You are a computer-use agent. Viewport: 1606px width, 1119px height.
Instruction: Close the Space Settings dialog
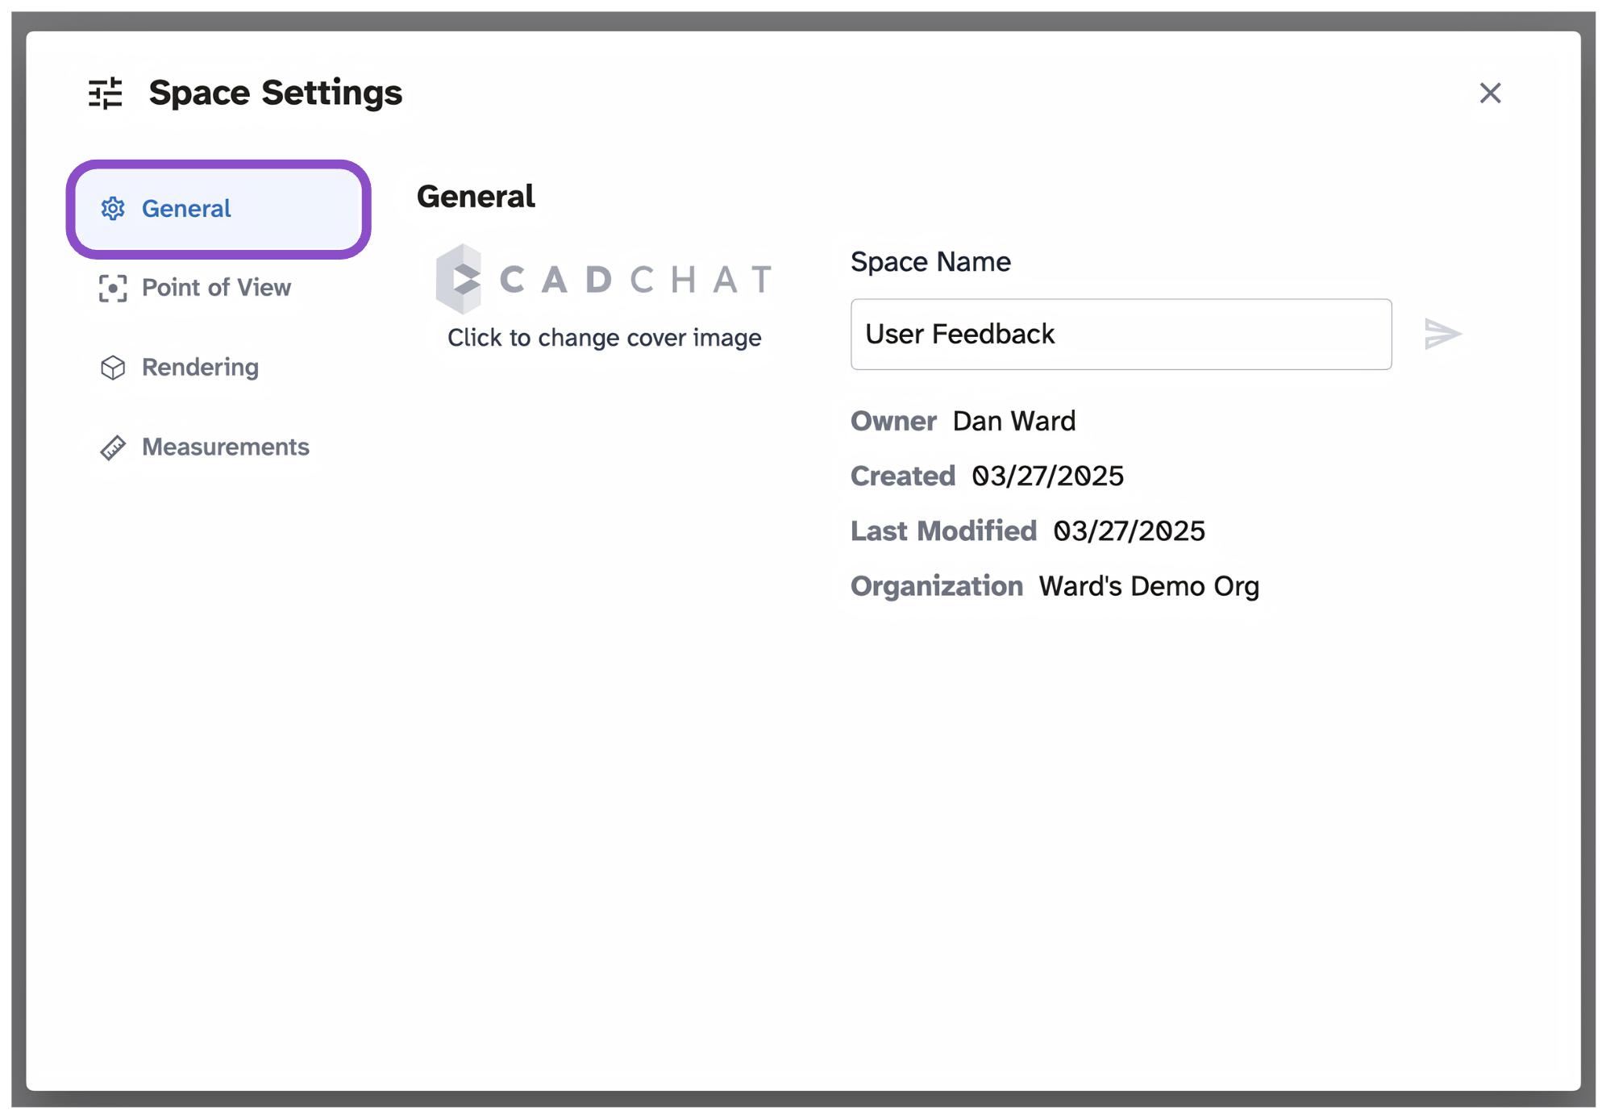click(1490, 93)
